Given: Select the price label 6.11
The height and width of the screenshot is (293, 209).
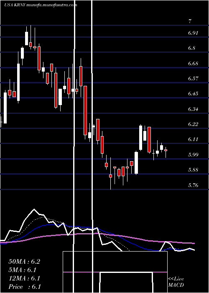Looking at the screenshot, I should (x=193, y=139).
